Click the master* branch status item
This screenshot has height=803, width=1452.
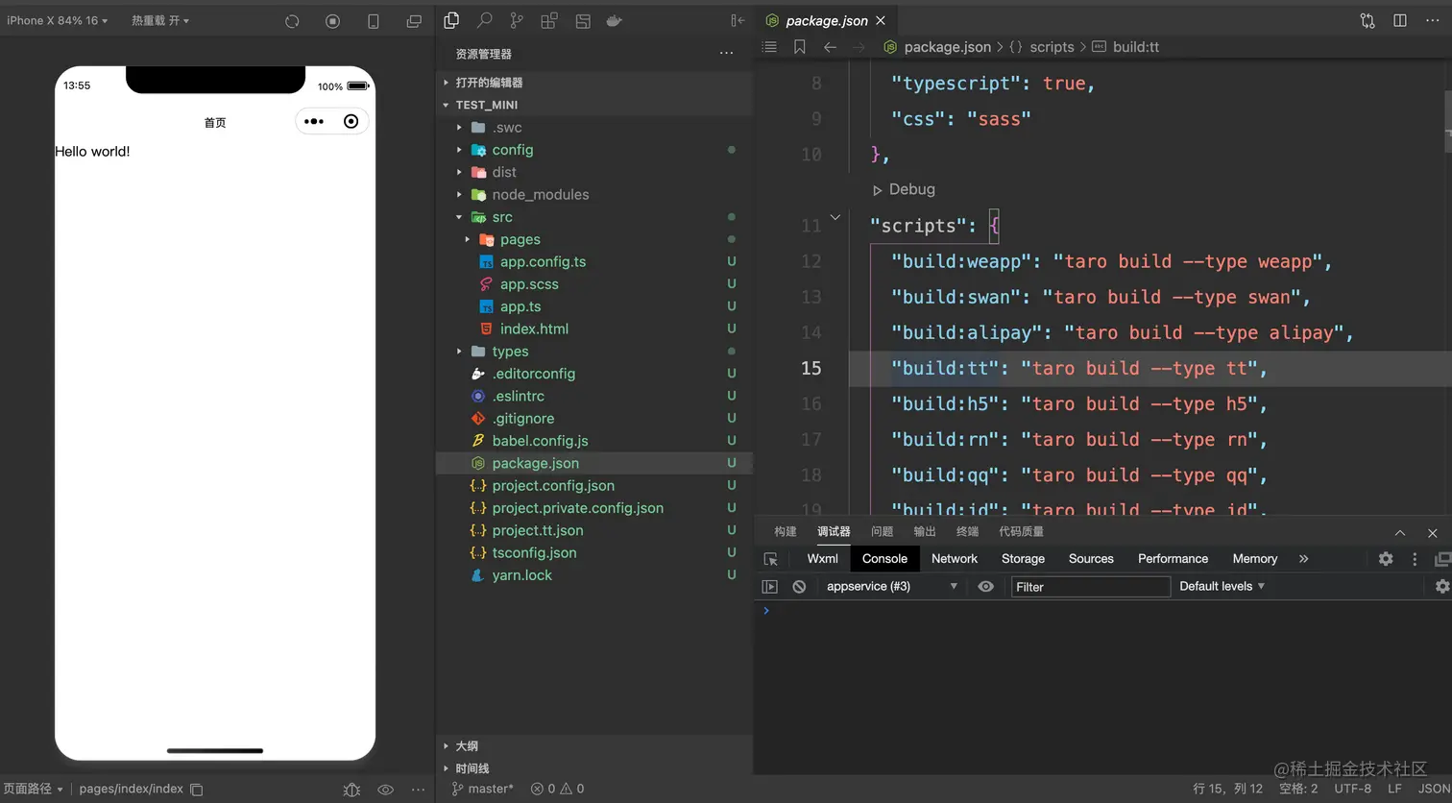[483, 789]
